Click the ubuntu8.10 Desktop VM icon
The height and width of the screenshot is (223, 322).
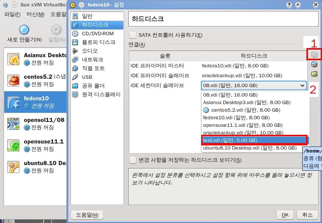pos(13,167)
